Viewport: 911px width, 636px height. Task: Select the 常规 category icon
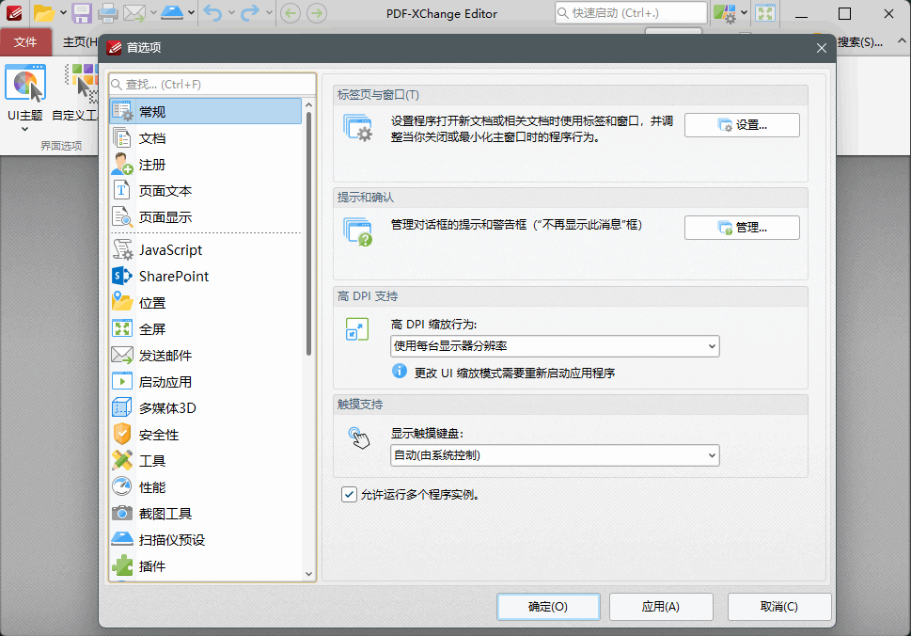coord(122,111)
